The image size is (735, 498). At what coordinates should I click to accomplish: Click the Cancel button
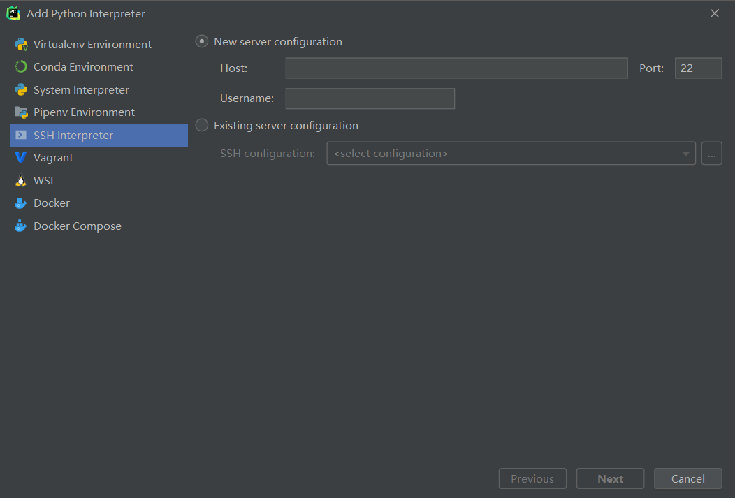687,478
